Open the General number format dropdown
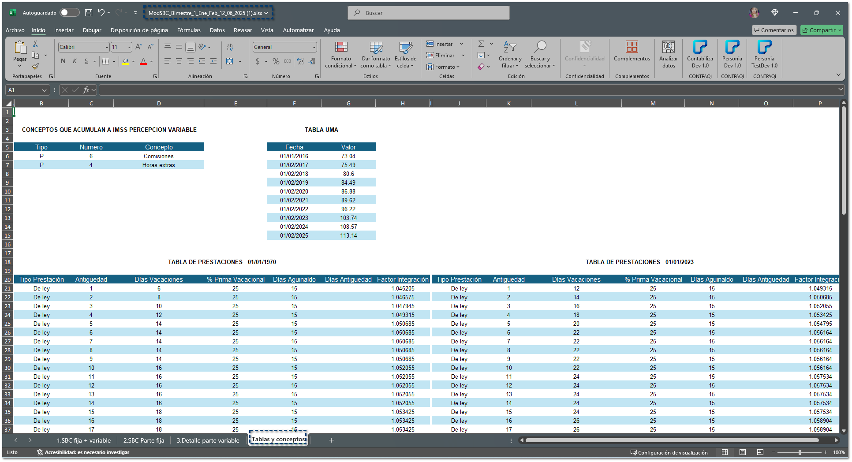The height and width of the screenshot is (462, 852). click(314, 47)
